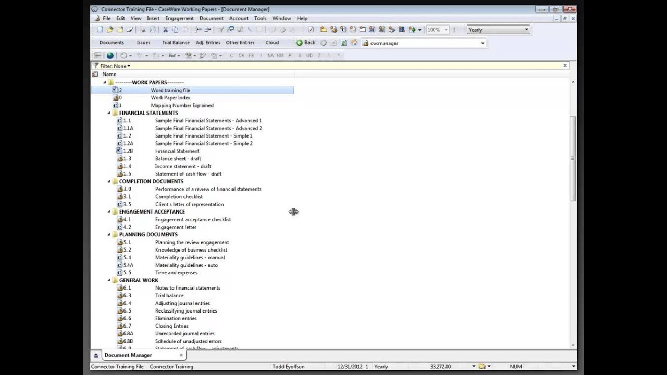Click the NM tickmark button

280,55
